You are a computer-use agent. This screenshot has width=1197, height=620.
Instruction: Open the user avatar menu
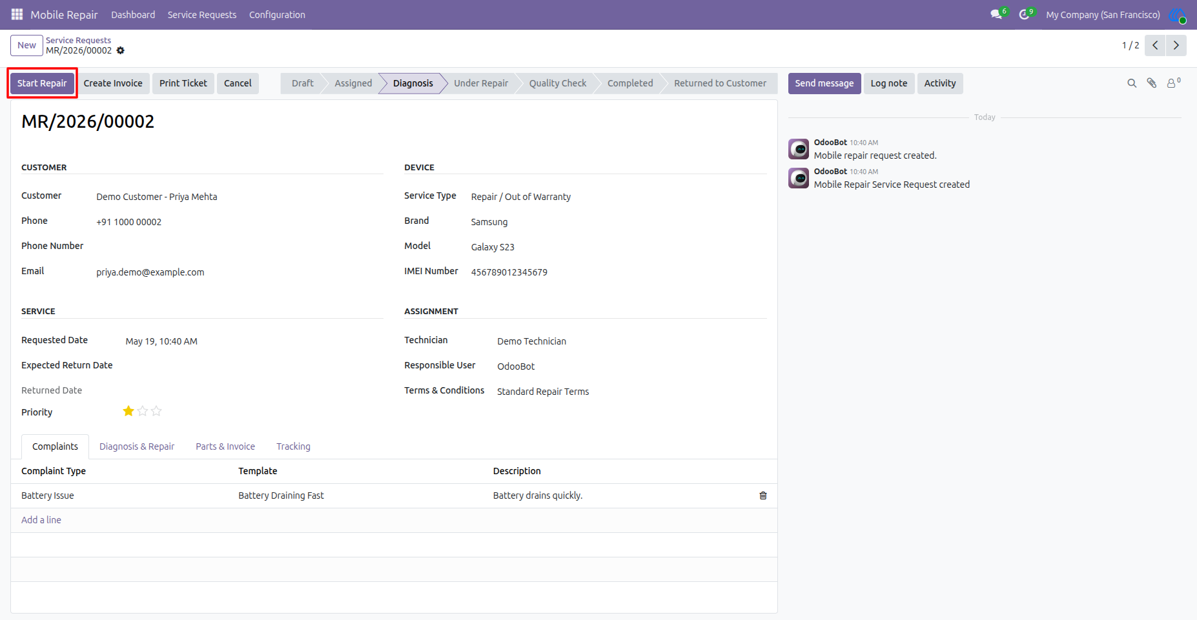(1178, 15)
